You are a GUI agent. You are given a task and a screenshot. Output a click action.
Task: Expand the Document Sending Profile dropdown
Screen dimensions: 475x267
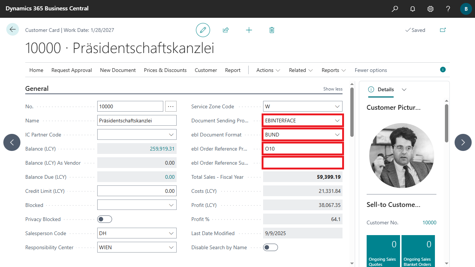pos(337,121)
